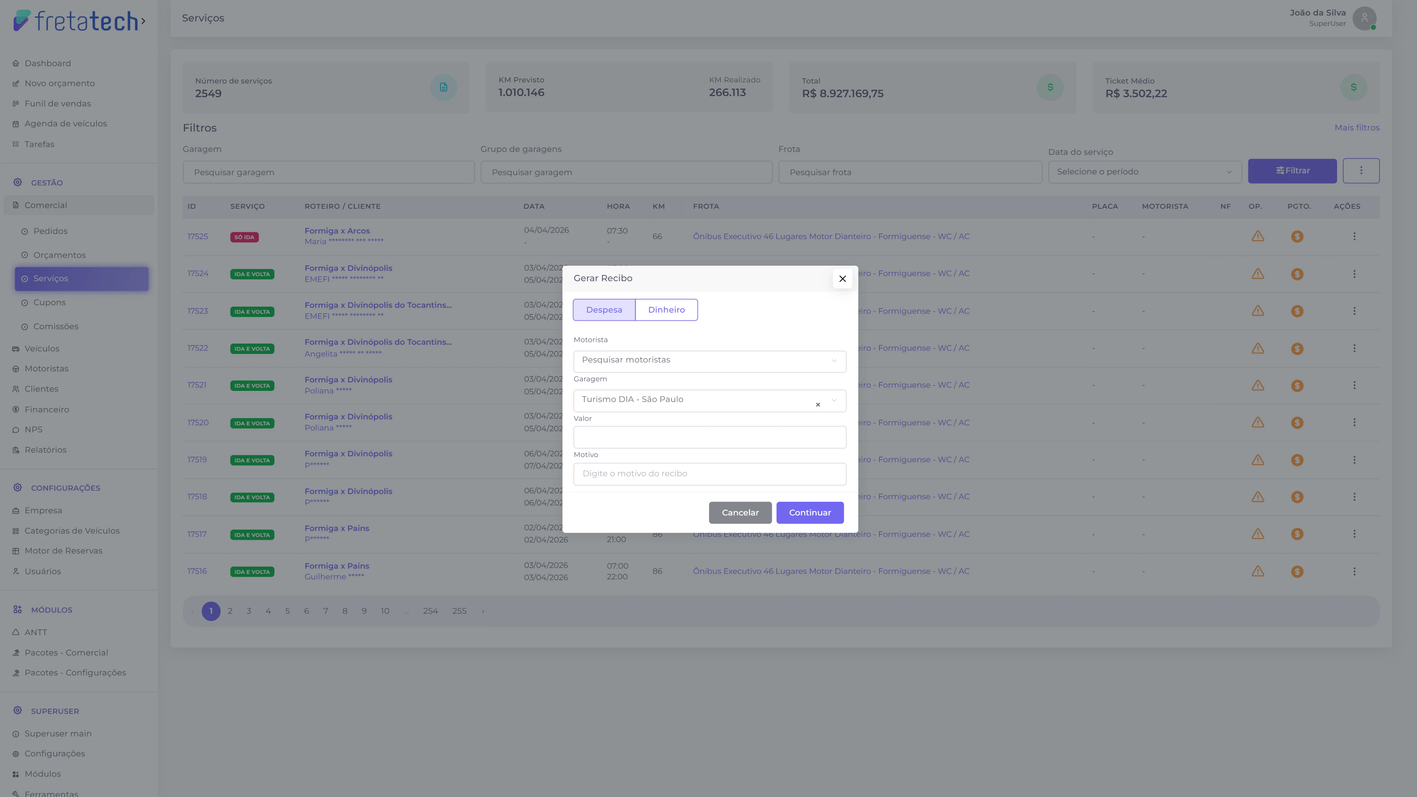Open actions menu for service 17525
Screen dimensions: 1417x797
point(1354,236)
